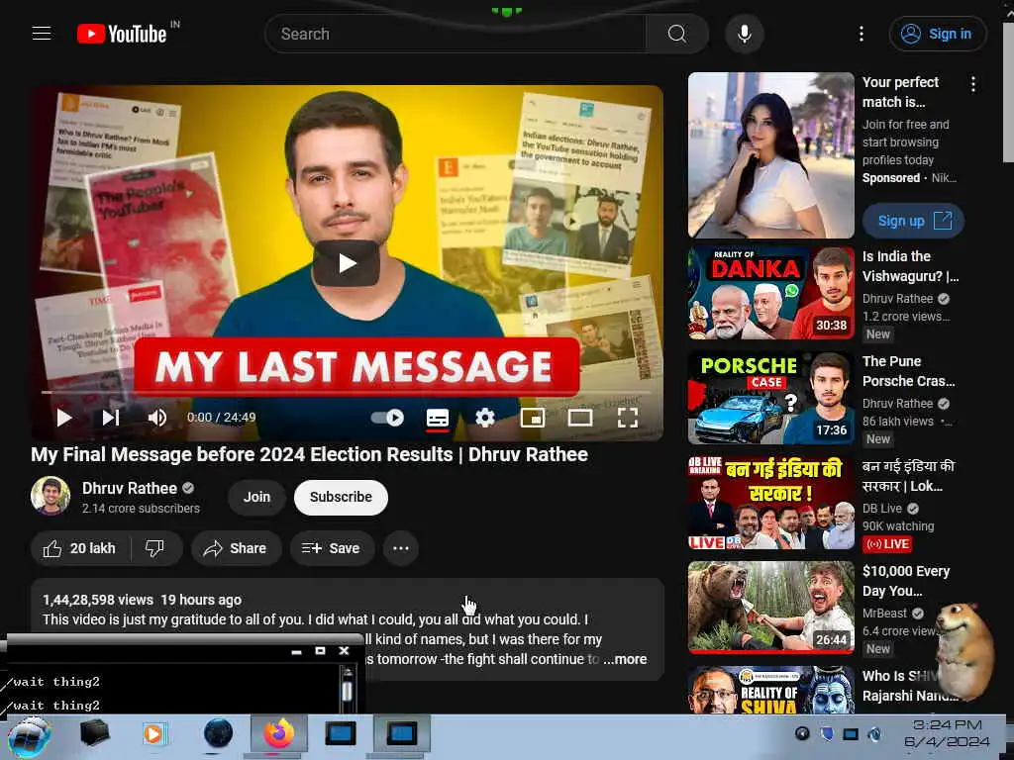This screenshot has width=1014, height=760.
Task: Click the Join membership button
Action: [256, 497]
